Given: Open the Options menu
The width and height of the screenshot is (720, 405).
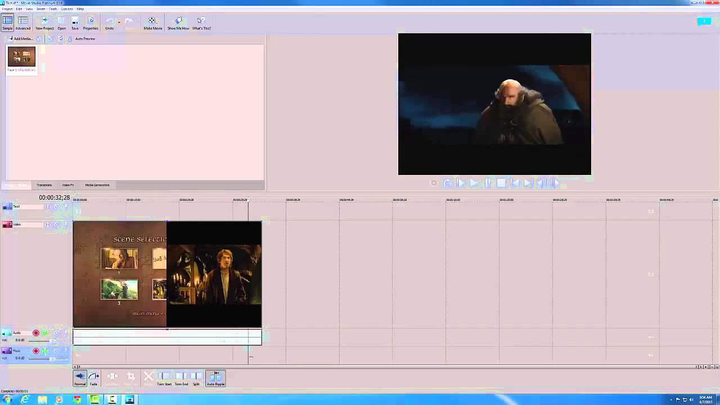Looking at the screenshot, I should point(67,9).
